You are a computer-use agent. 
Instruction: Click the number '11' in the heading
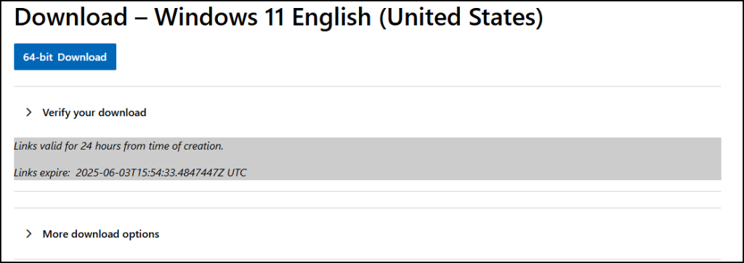pos(281,17)
